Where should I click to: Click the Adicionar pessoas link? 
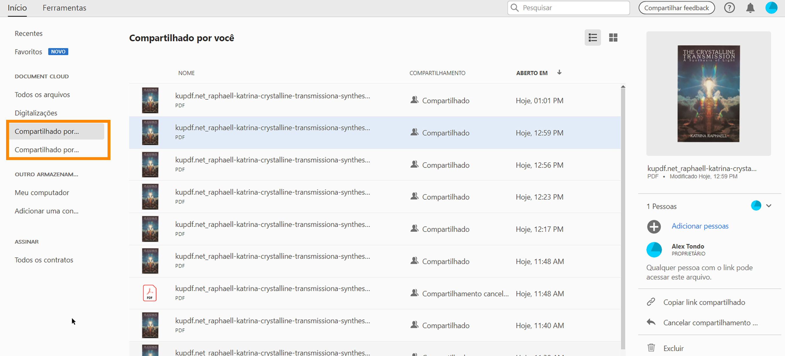(700, 226)
